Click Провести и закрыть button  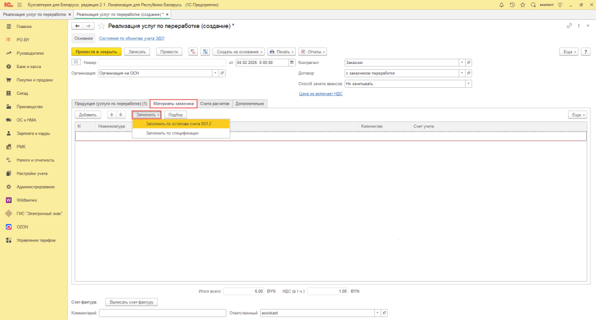coord(96,52)
